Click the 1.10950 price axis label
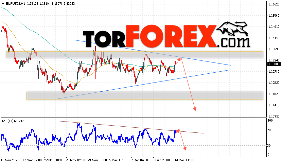 click(274, 116)
